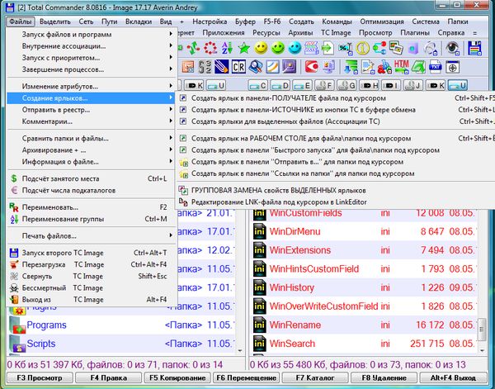Click the connected nodes share icon
This screenshot has width=495, height=389.
(x=379, y=48)
